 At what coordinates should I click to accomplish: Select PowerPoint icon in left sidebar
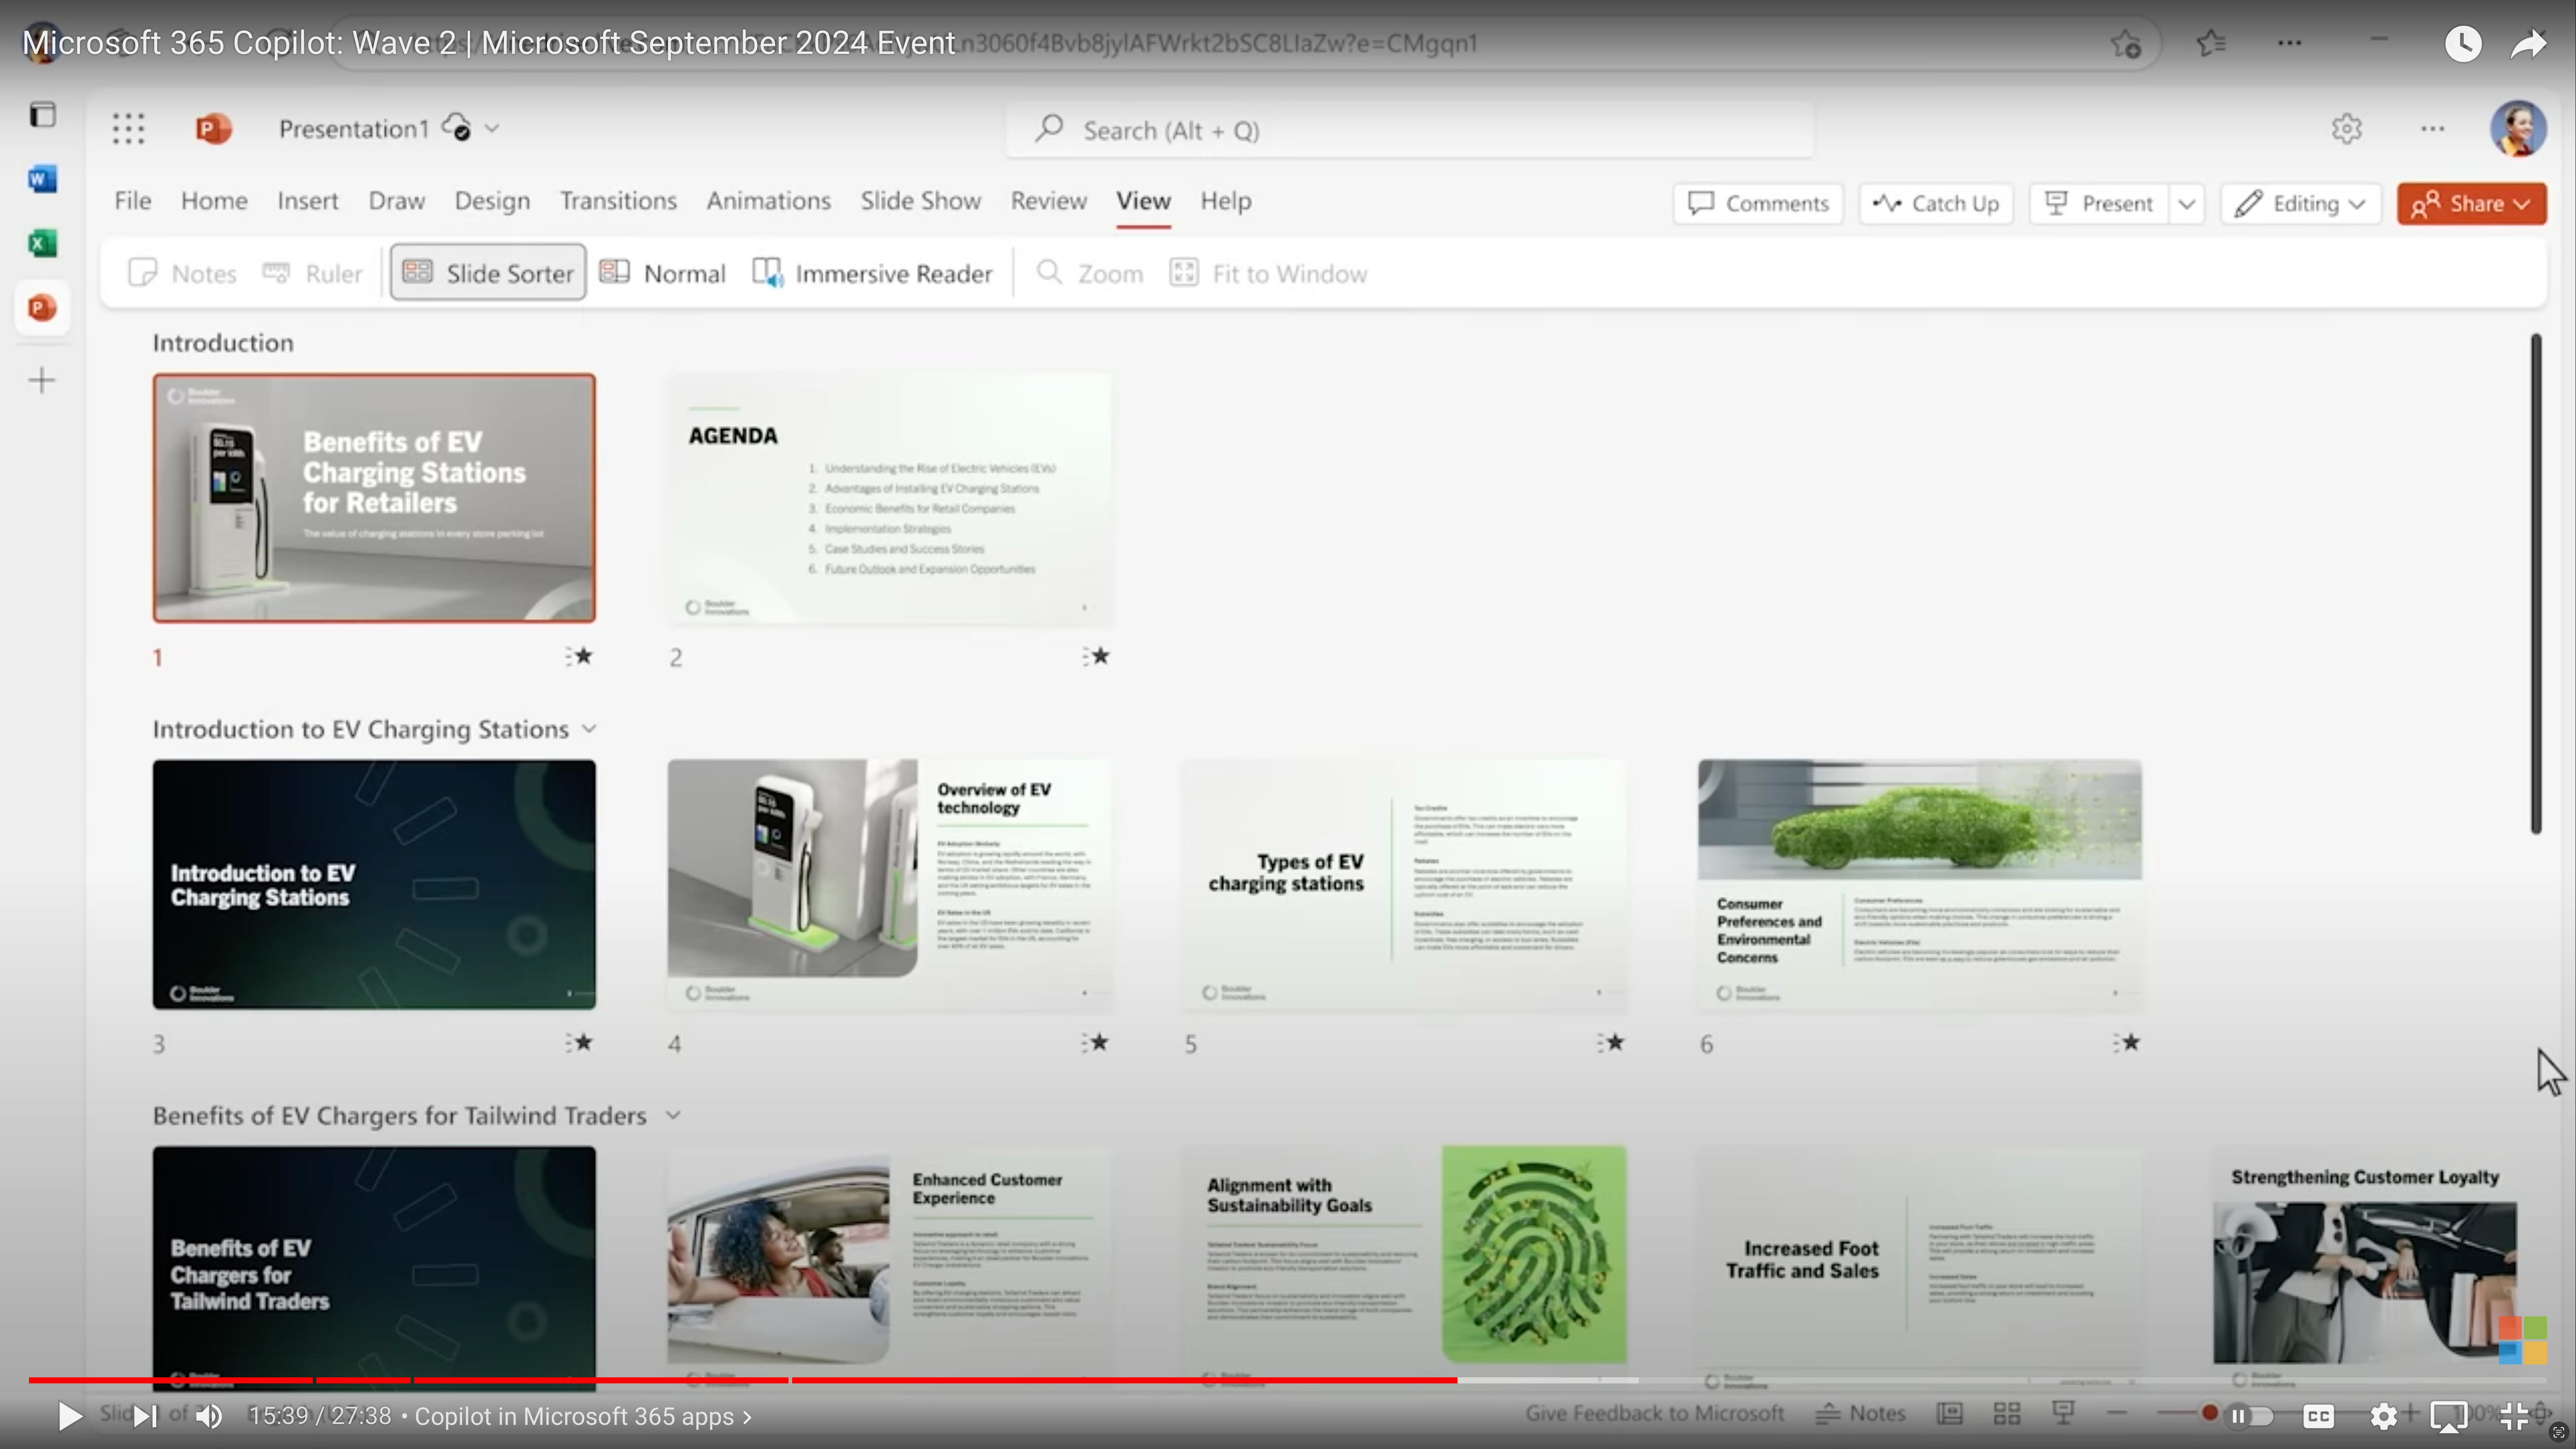[x=42, y=308]
